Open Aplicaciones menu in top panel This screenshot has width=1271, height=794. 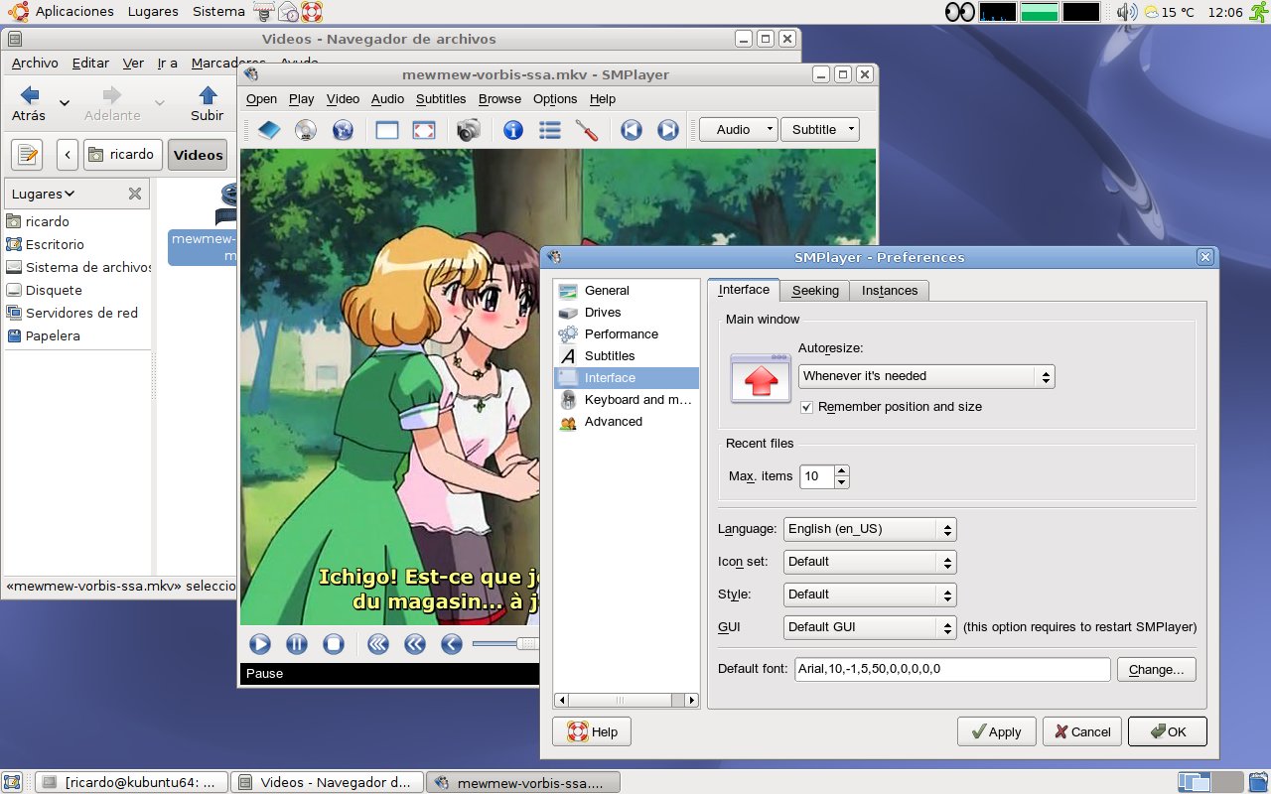74,12
